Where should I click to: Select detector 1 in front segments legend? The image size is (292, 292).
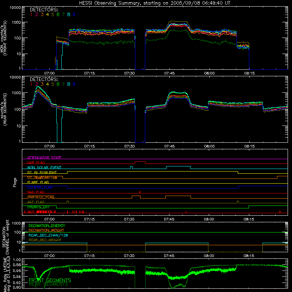pyautogui.click(x=31, y=15)
